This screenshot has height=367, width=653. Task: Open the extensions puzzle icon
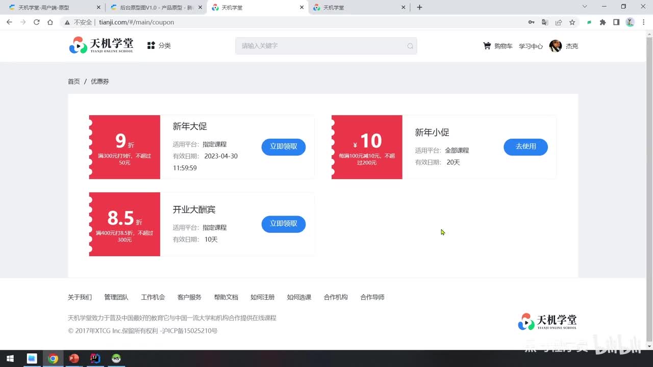[x=603, y=22]
